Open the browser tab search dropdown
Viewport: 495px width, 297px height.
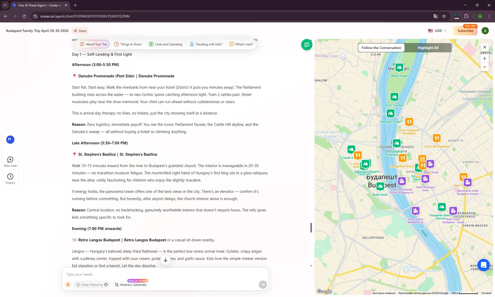click(x=5, y=5)
